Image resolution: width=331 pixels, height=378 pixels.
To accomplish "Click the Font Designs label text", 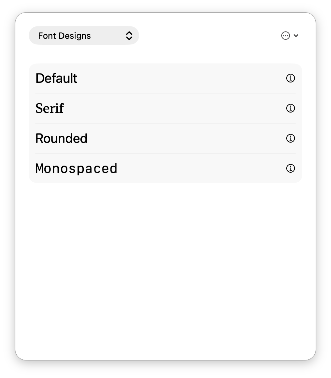I will [64, 36].
